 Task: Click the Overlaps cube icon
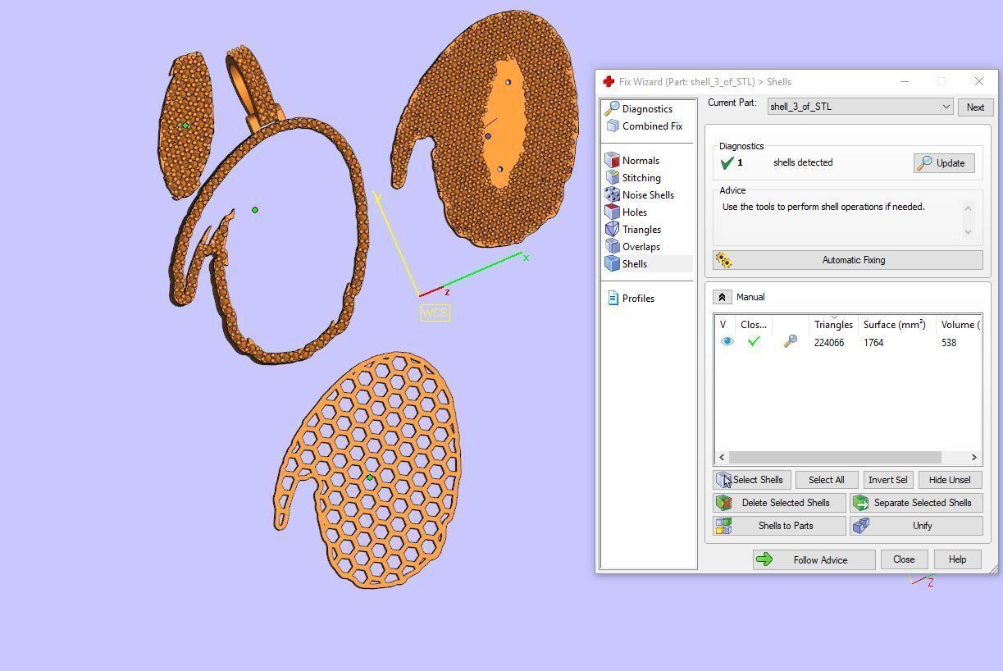click(x=612, y=246)
